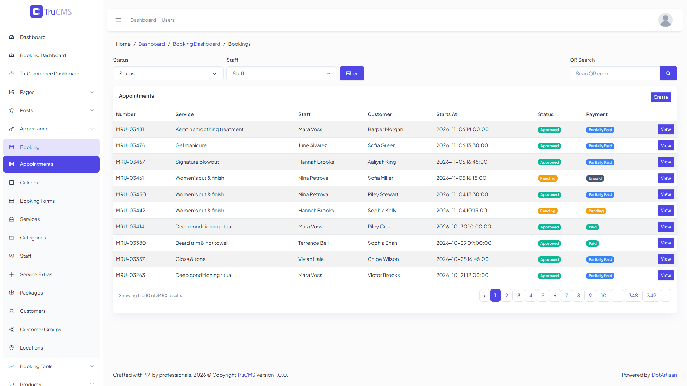Screen dimensions: 687x386
Task: View booking MRU-03481
Action: point(666,129)
